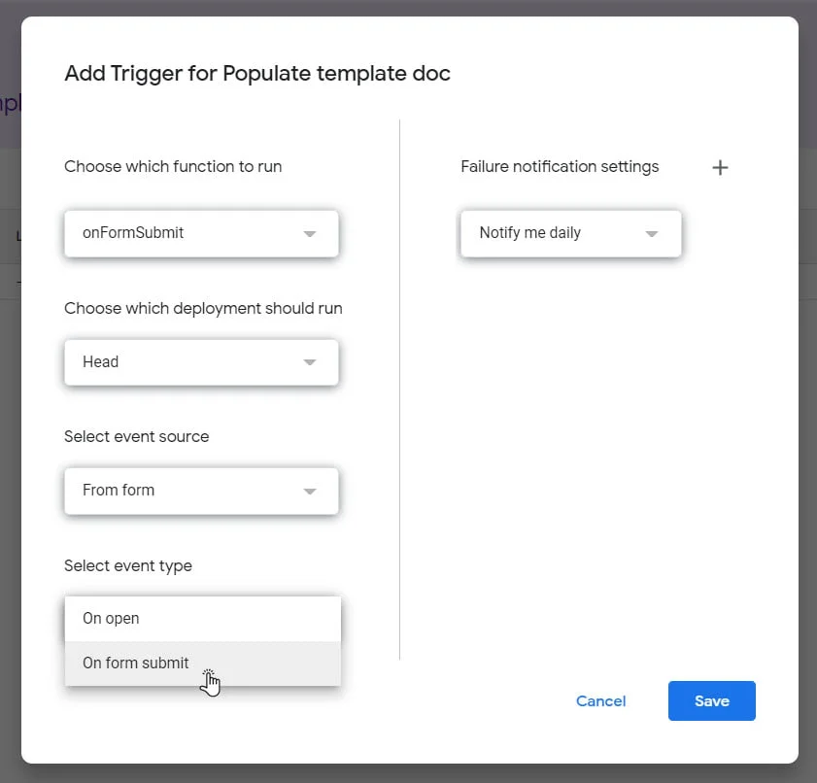Click the Cancel link
This screenshot has width=817, height=783.
[x=600, y=701]
